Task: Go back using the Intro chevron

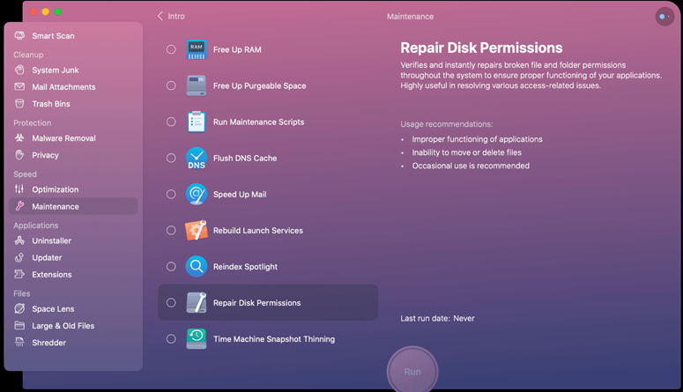Action: tap(161, 17)
